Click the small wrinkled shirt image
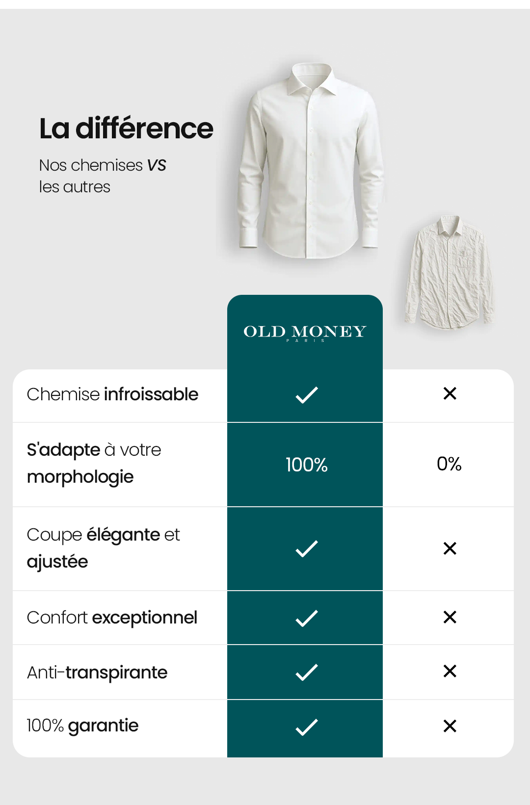This screenshot has height=805, width=530. pos(449,272)
